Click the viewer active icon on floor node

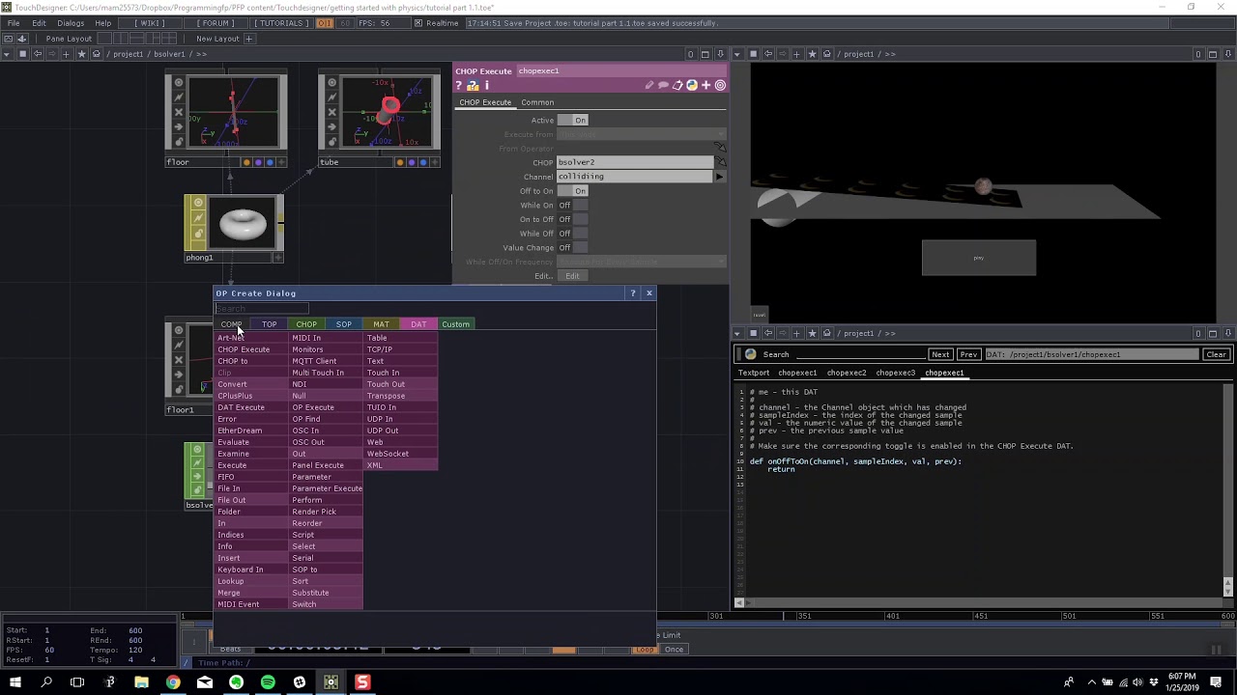coord(178,83)
